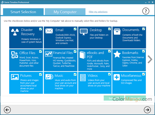Click the Desktop tile title
Screen dimensions: 155x115
[96, 30]
